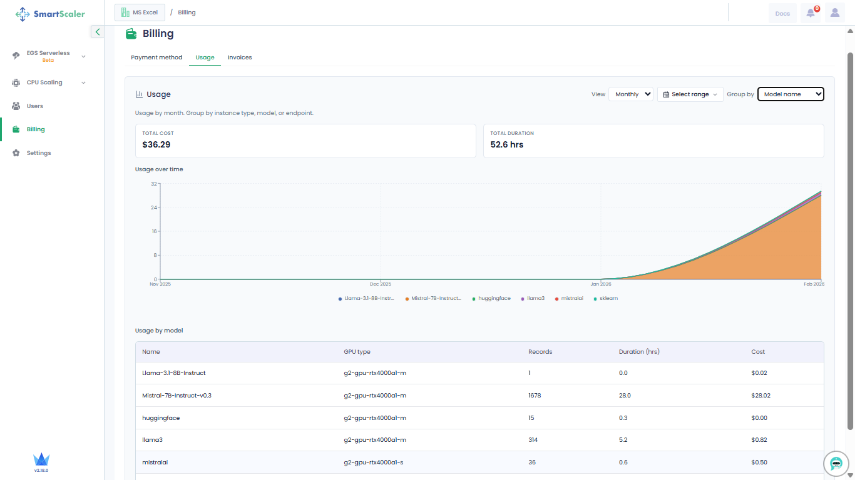The height and width of the screenshot is (480, 855).
Task: Open the Select range date picker
Action: point(690,94)
